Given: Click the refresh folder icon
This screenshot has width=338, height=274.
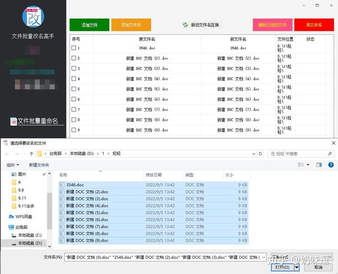Looking at the screenshot, I should click(260, 154).
